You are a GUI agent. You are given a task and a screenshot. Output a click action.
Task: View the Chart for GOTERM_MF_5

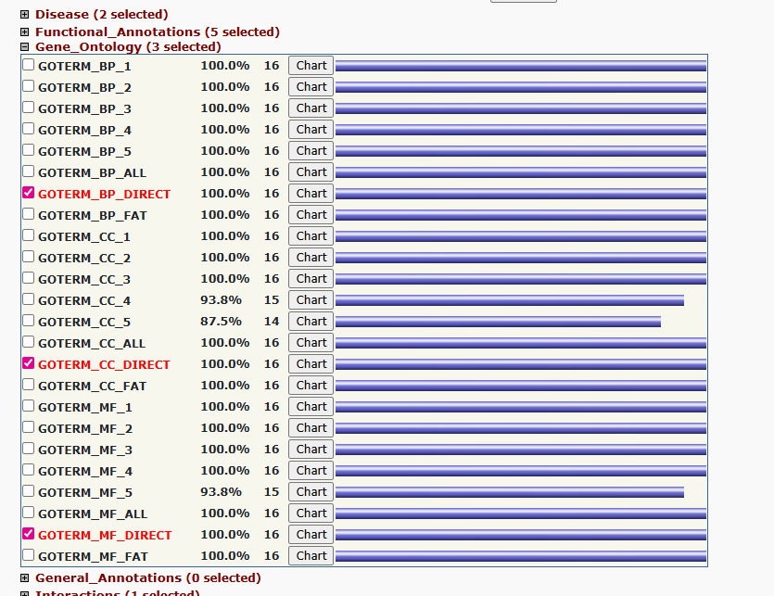click(311, 492)
